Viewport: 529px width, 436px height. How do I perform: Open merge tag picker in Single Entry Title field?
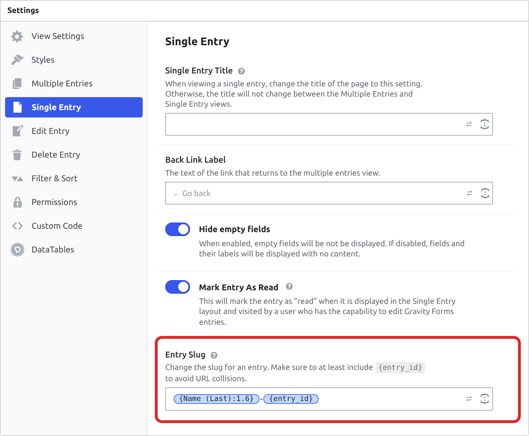484,124
